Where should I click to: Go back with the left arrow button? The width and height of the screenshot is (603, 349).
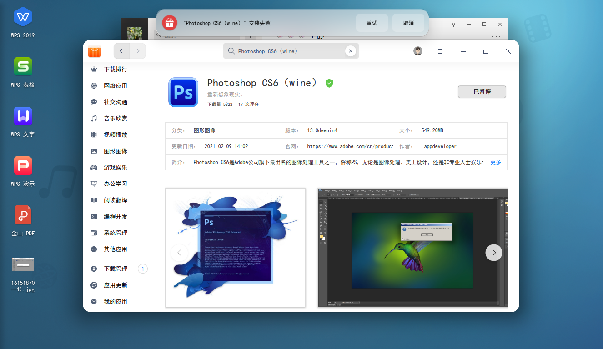(121, 51)
